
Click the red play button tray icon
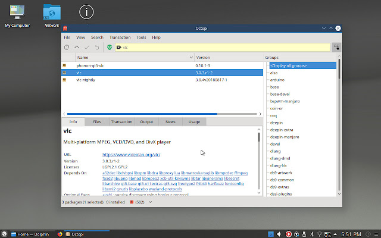[x=288, y=234]
